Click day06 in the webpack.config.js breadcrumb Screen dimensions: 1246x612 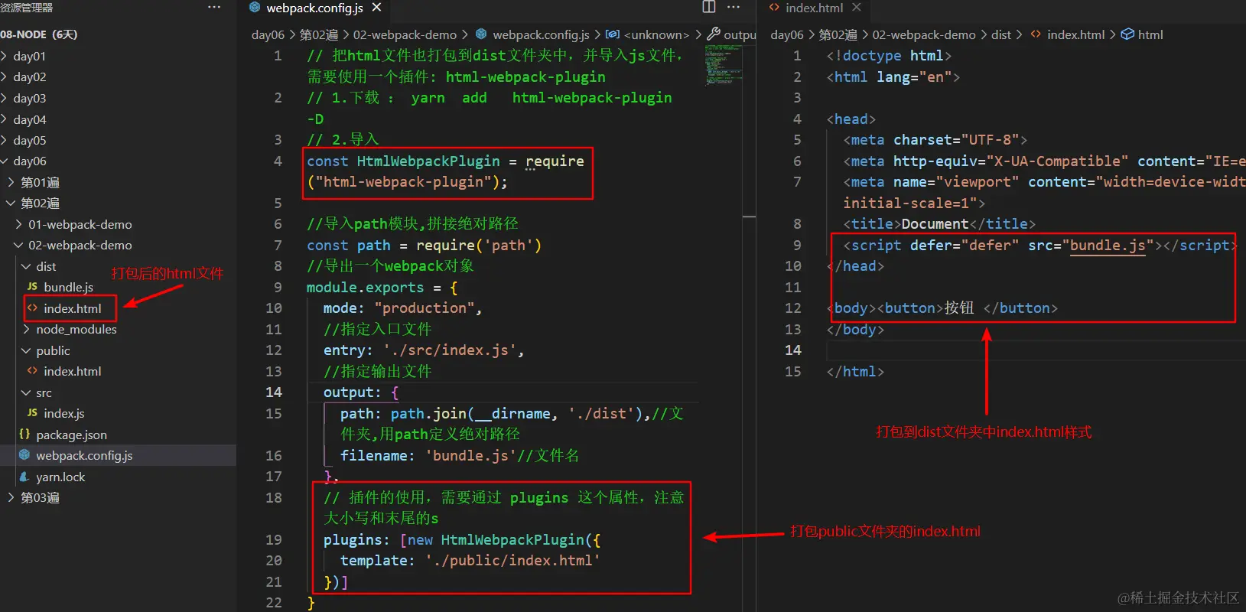[x=268, y=34]
